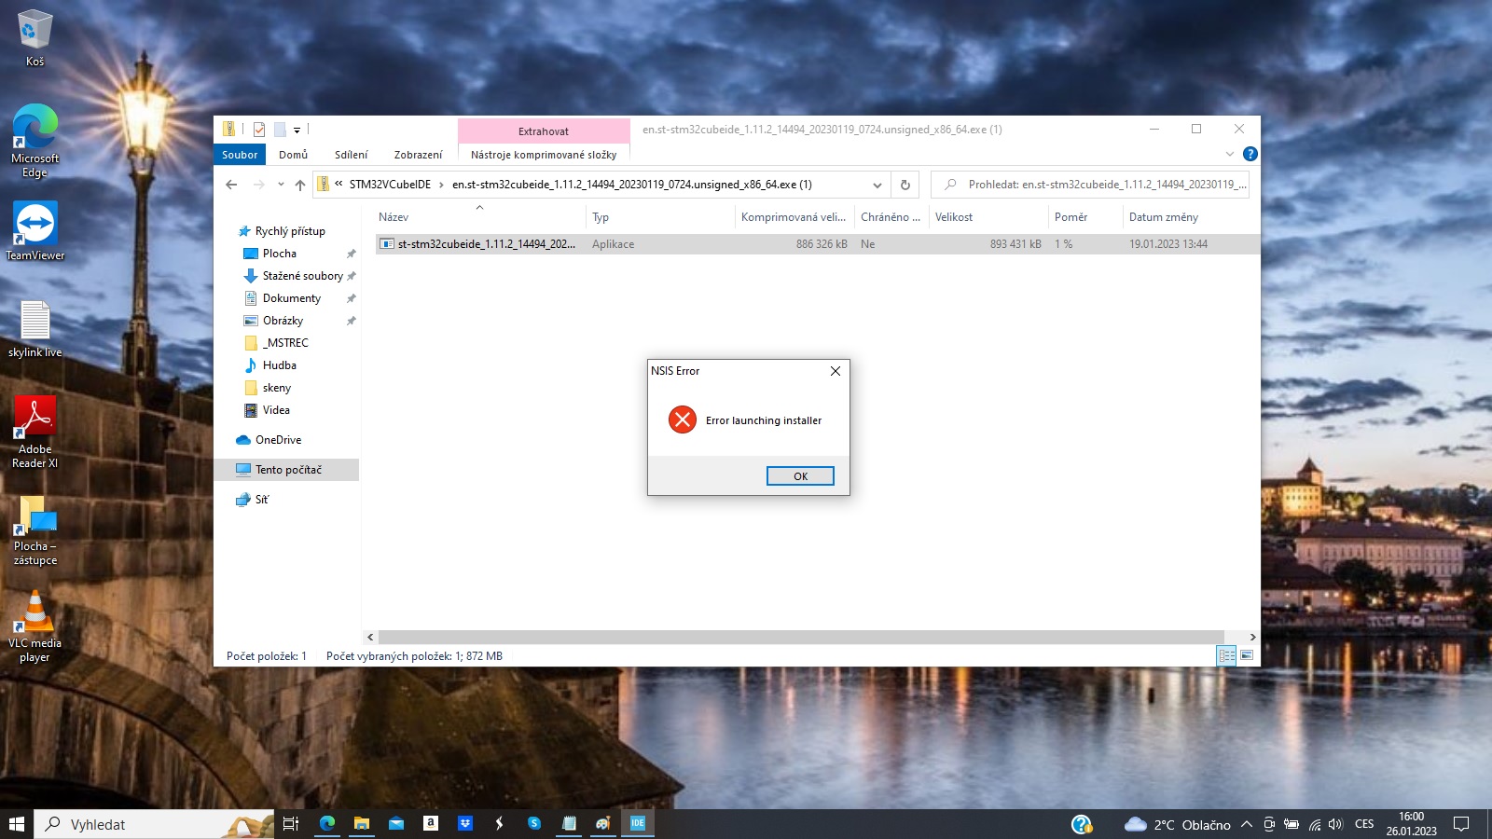Image resolution: width=1492 pixels, height=839 pixels.
Task: Switch to details view in status bar
Action: 1226,656
